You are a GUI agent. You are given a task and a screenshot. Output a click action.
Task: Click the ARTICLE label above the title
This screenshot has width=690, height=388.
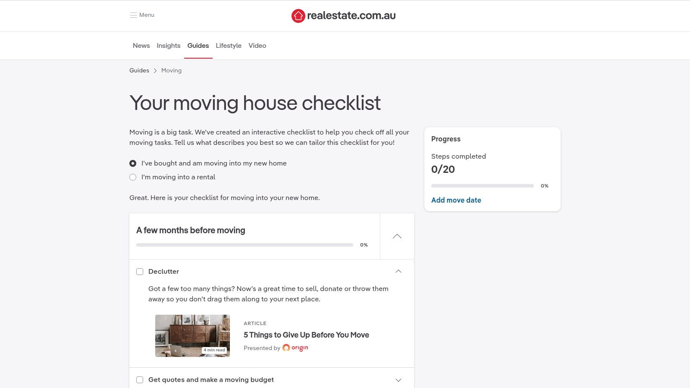coord(255,323)
